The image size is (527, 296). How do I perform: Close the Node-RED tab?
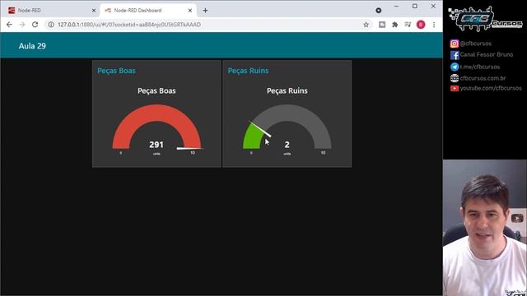94,11
